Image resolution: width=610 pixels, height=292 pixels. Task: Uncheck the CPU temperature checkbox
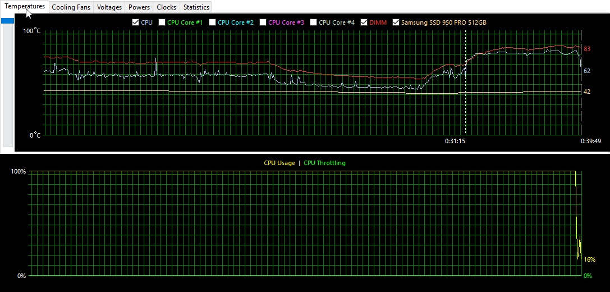[x=135, y=22]
